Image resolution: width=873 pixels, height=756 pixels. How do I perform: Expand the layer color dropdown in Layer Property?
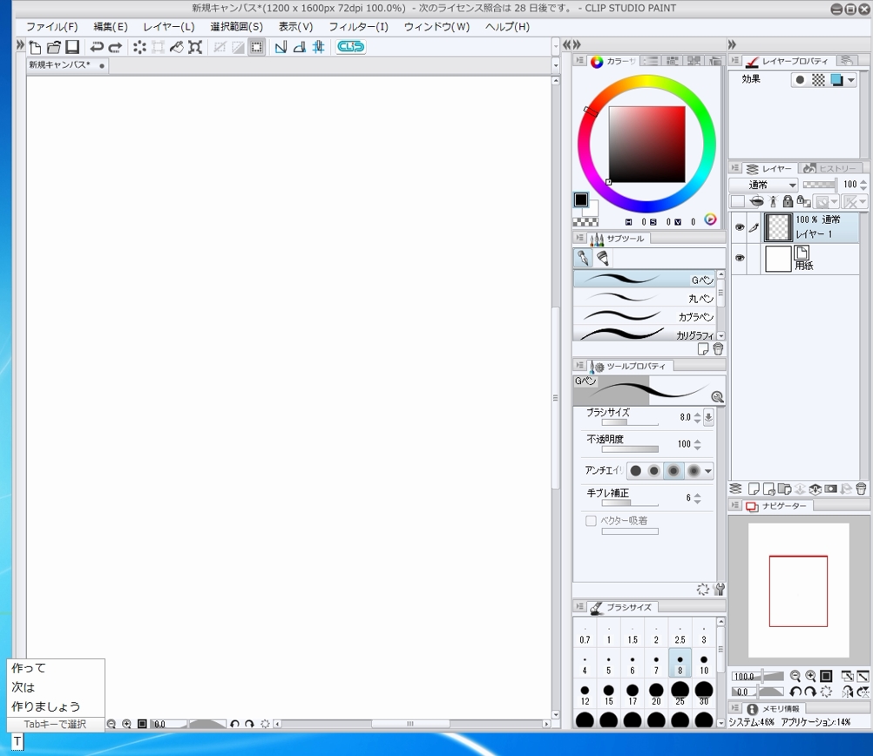click(x=850, y=79)
